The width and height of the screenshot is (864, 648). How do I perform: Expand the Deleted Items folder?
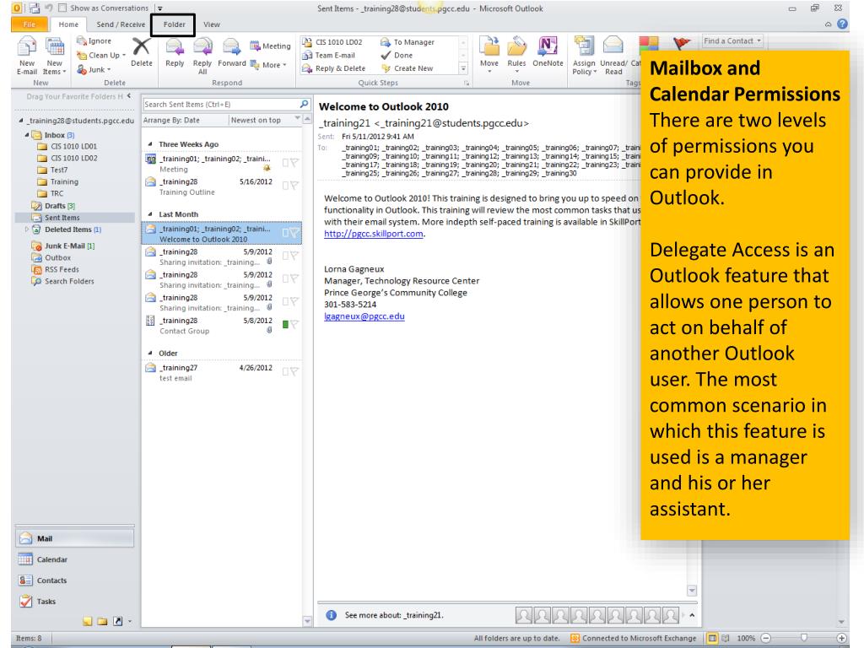pyautogui.click(x=26, y=229)
